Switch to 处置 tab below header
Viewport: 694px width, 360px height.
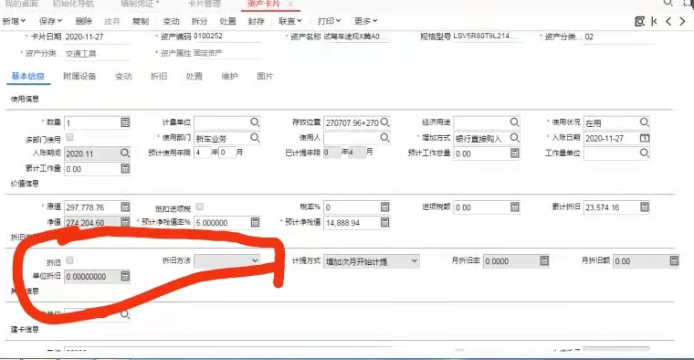(195, 76)
